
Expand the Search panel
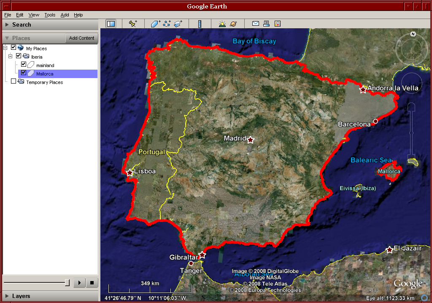[7, 24]
